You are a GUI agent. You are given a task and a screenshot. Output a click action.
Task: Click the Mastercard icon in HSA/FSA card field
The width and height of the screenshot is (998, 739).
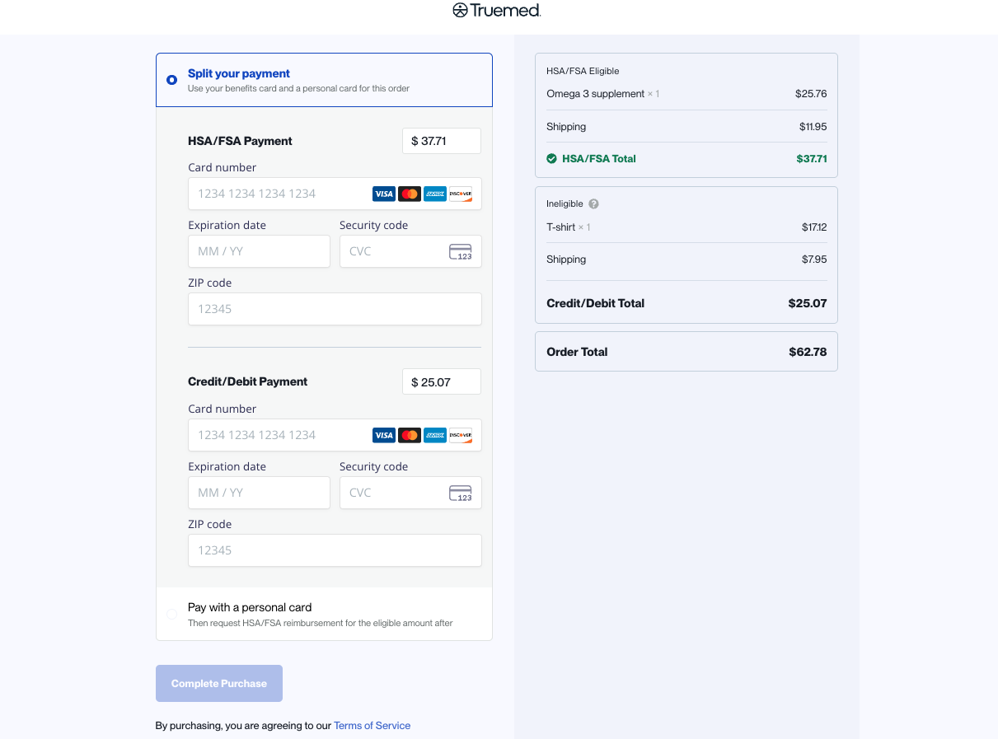pos(410,194)
